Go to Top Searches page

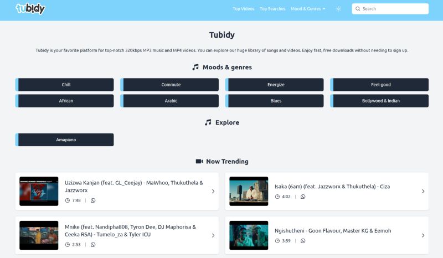tap(272, 9)
